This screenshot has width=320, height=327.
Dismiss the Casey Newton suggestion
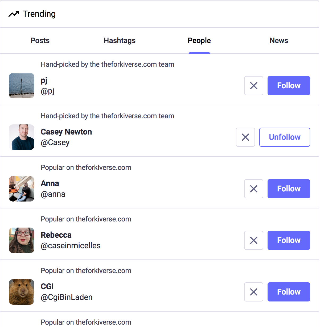pos(245,137)
